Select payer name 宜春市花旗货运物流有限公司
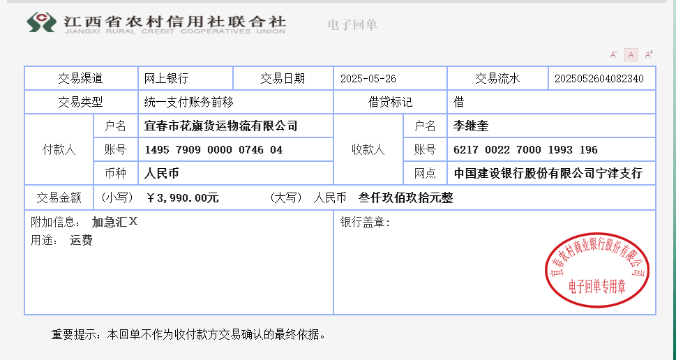Image resolution: width=676 pixels, height=360 pixels. (x=220, y=126)
